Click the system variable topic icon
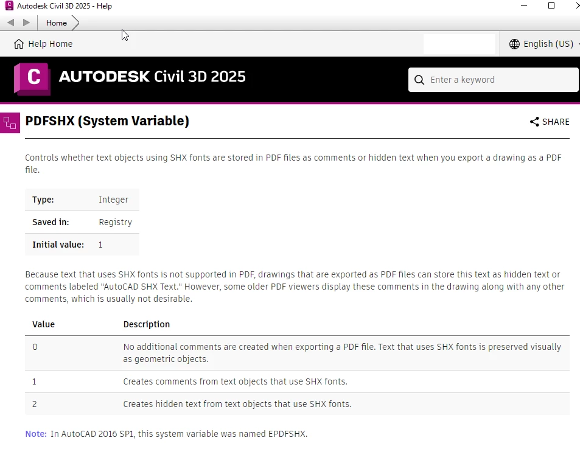 point(10,123)
